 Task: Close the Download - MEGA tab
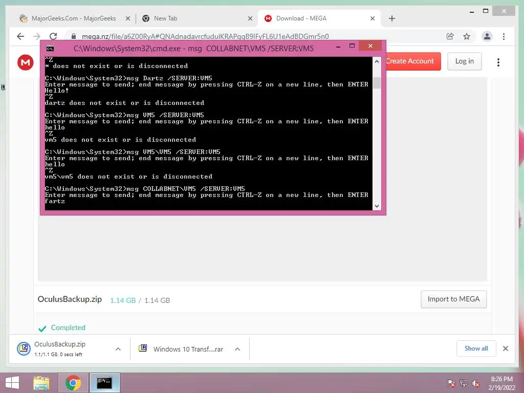point(373,18)
